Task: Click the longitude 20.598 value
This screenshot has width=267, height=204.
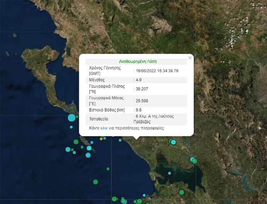Action: pyautogui.click(x=142, y=100)
